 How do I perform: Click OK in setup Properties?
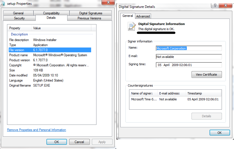57,142
